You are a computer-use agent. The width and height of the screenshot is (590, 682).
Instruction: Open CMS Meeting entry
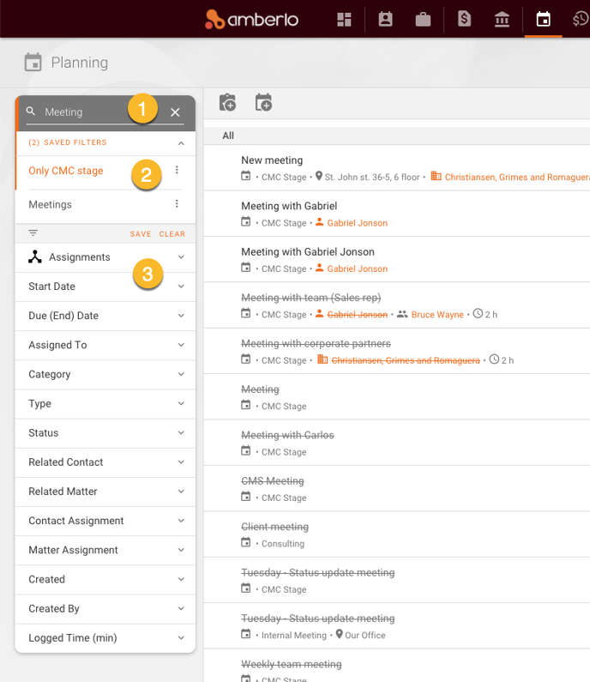[x=273, y=480]
